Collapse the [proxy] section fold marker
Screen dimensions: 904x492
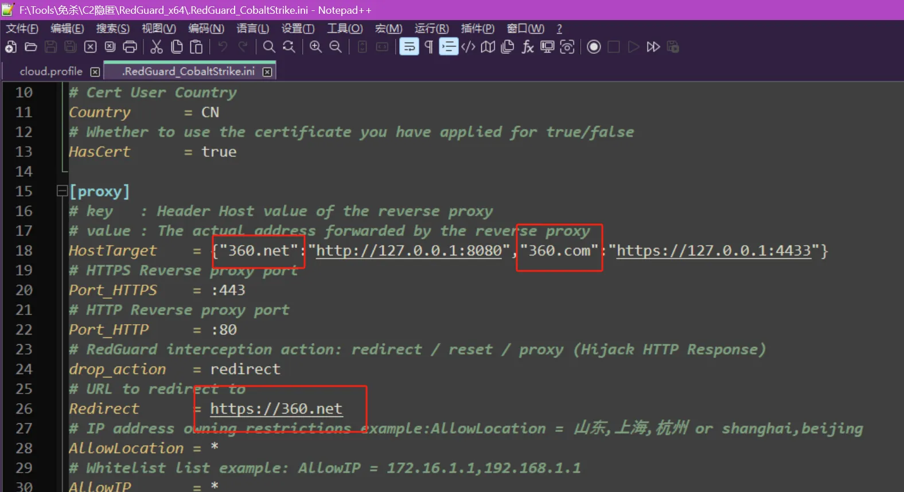click(x=62, y=191)
